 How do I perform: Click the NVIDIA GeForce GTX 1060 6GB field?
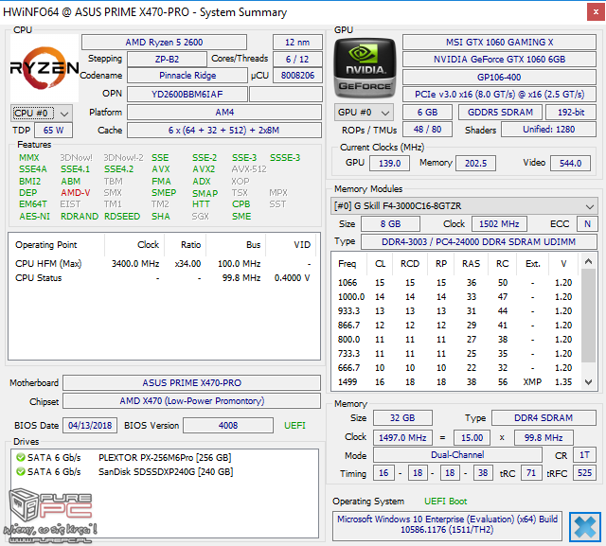tap(499, 59)
